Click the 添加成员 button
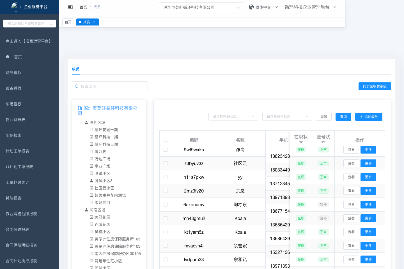 pyautogui.click(x=369, y=117)
